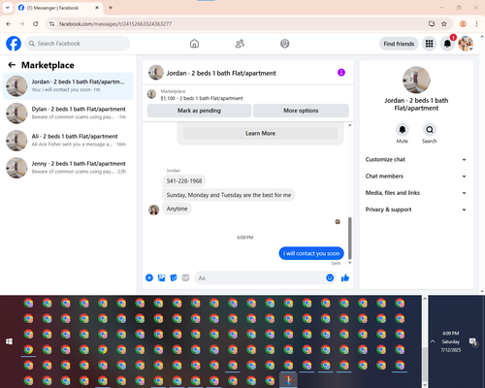The height and width of the screenshot is (388, 485).
Task: Bookmark this tab with the star icon
Action: pos(444,23)
